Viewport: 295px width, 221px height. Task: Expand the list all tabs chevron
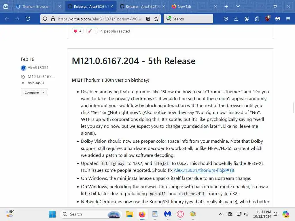click(238, 6)
